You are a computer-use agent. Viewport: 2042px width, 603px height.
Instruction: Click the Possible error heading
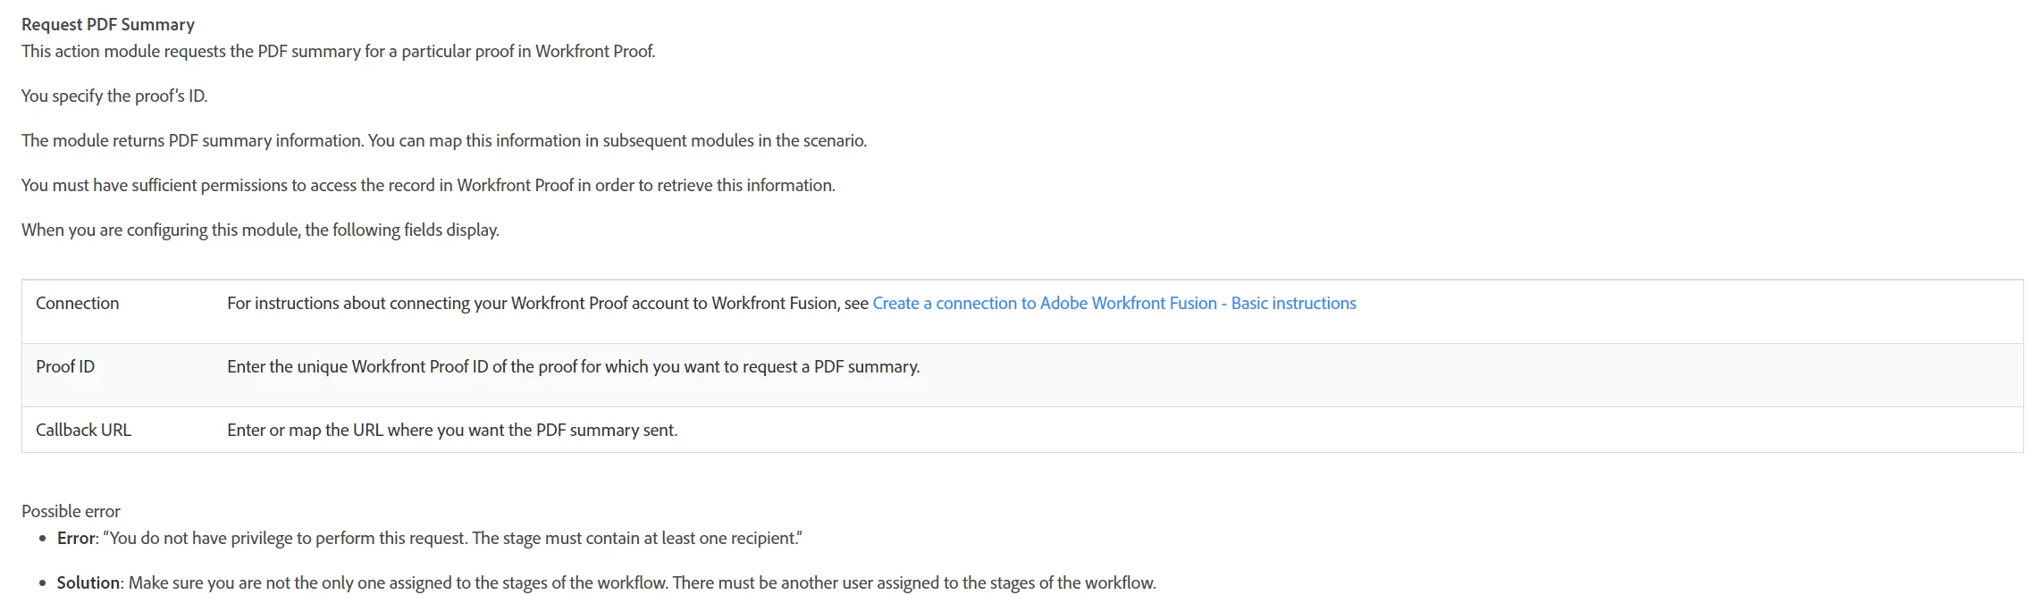[71, 512]
